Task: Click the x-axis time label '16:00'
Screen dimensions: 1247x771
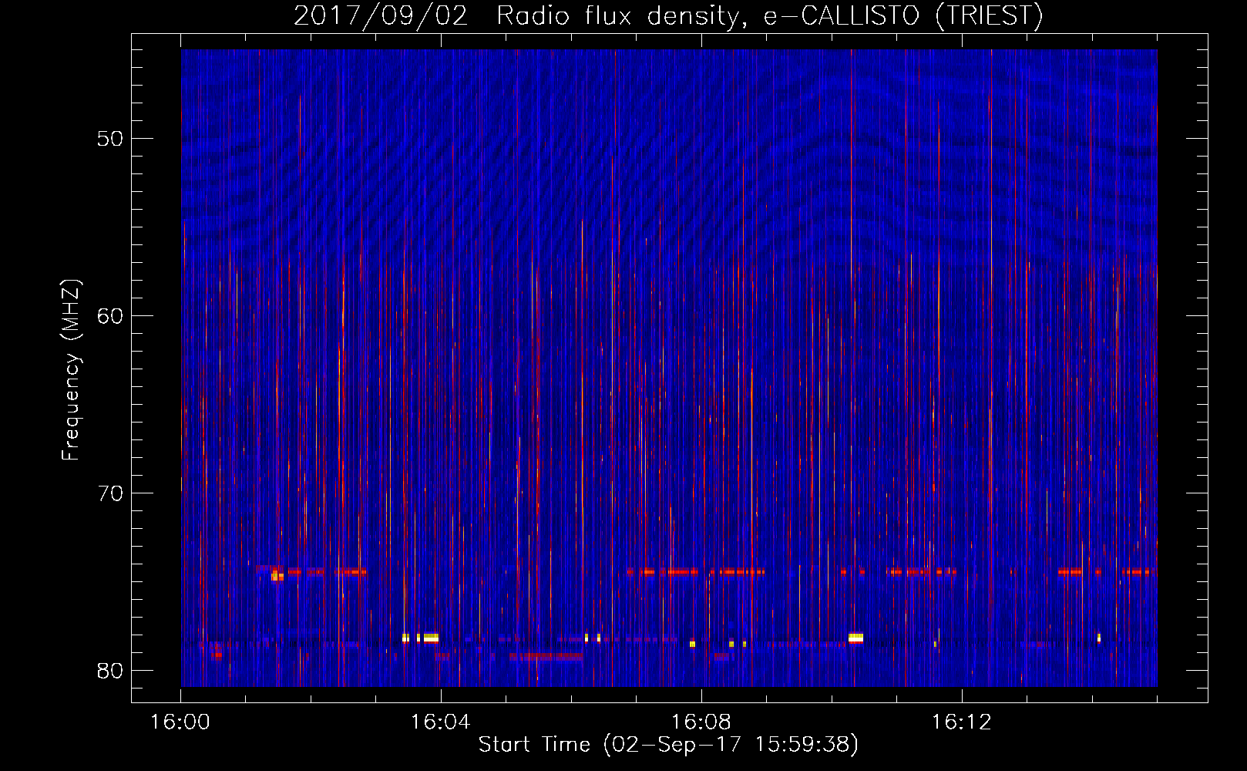Action: (x=180, y=722)
